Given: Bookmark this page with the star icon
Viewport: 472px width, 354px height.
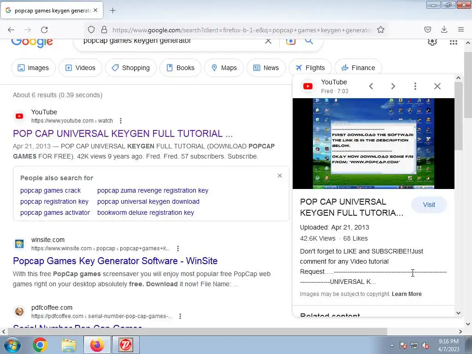Looking at the screenshot, I should pos(380,29).
